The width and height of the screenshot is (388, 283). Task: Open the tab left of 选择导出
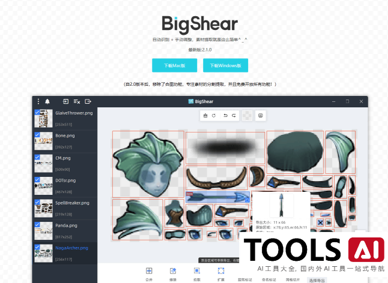pos(293,279)
